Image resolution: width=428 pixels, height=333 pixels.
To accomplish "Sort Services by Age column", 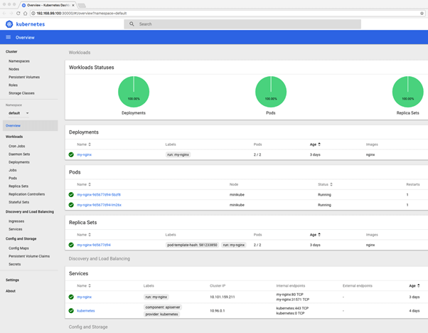I will pos(414,286).
